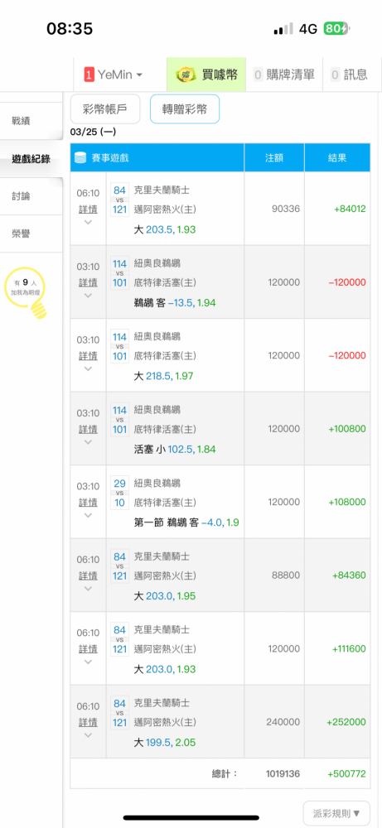Tap the 08:35 clock in status bar

(70, 28)
